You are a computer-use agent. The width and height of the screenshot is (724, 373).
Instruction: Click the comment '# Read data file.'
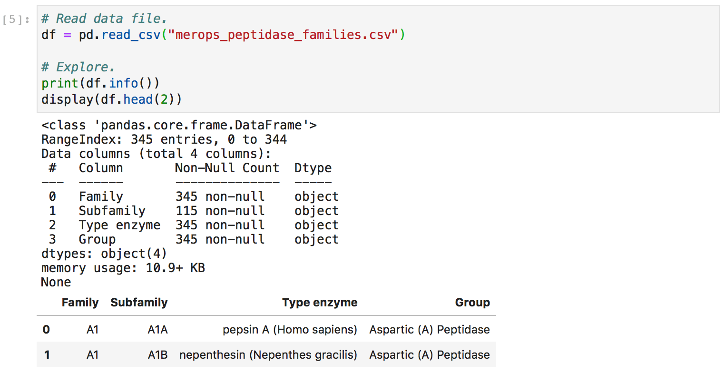pyautogui.click(x=104, y=19)
